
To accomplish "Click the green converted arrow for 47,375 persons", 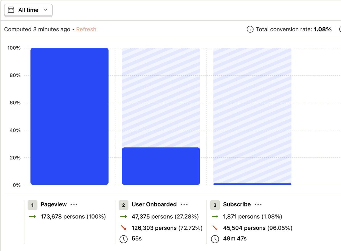I will 123,217.
